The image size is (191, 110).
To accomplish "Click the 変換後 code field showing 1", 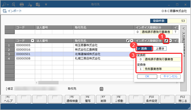I will click(140, 69).
